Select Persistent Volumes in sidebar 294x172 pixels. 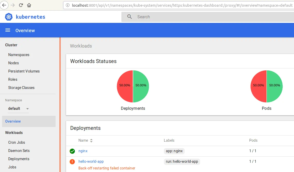coord(24,71)
